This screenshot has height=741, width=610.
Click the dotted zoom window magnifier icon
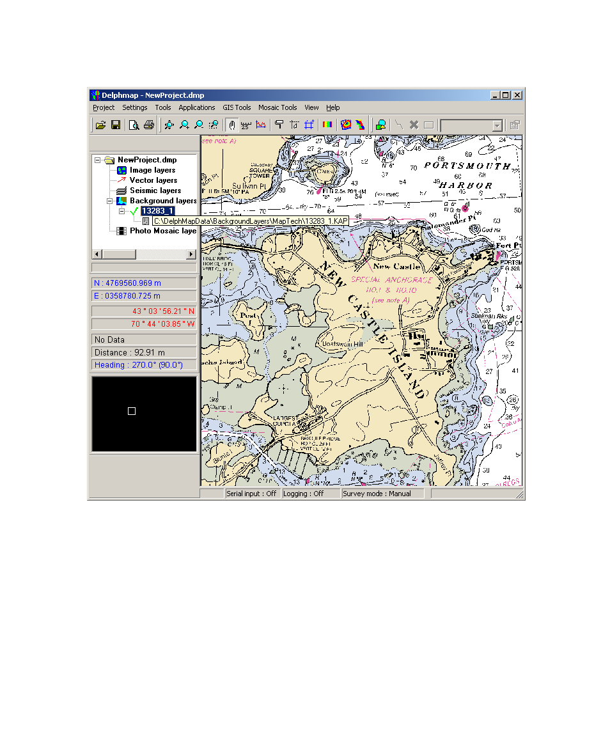pos(214,125)
